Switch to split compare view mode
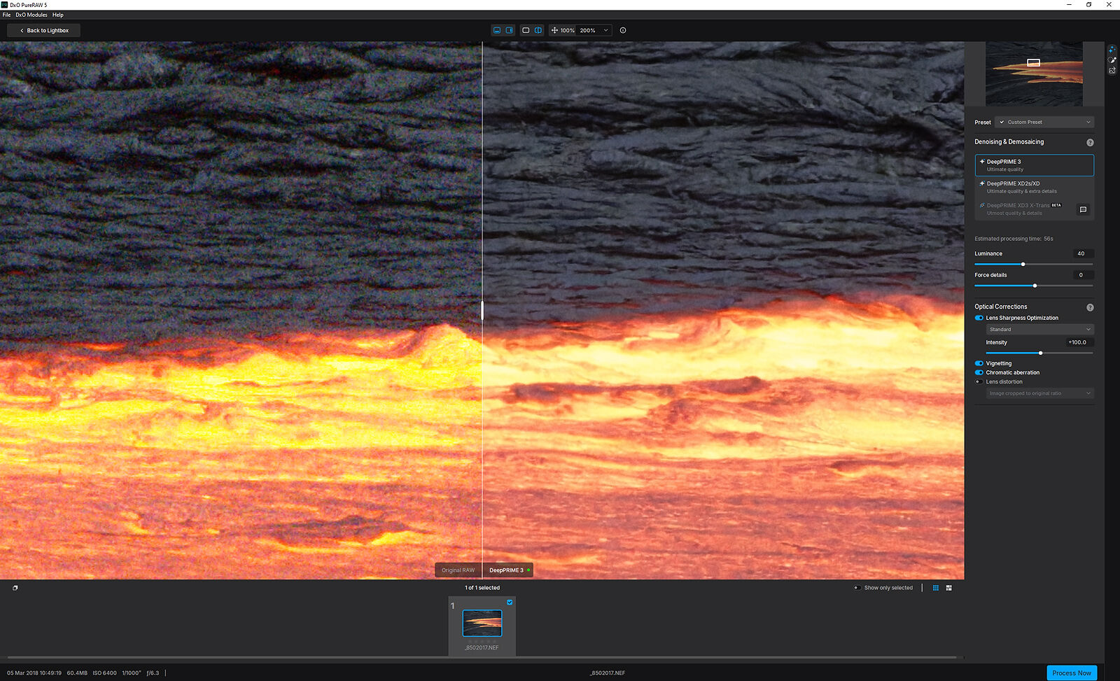 coord(538,30)
